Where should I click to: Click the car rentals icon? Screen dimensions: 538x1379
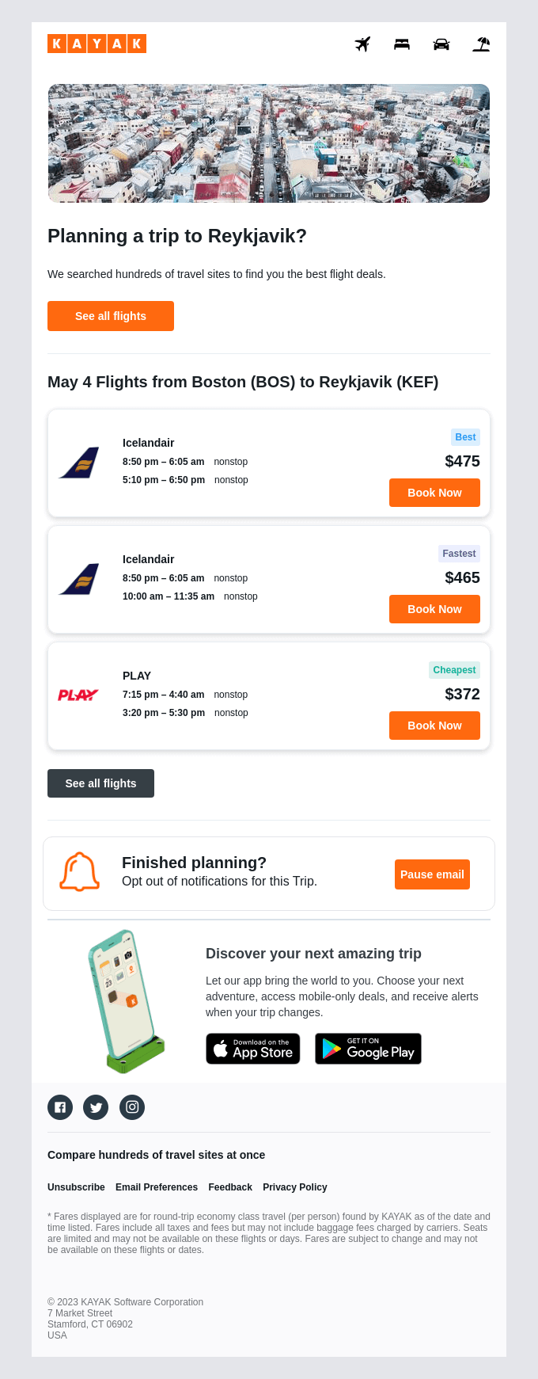441,44
